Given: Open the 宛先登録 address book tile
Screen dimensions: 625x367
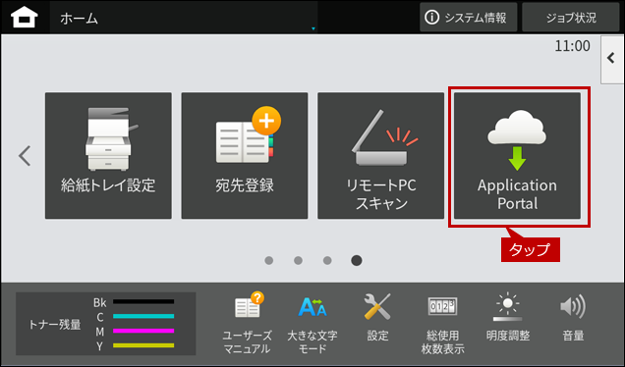Looking at the screenshot, I should click(245, 156).
